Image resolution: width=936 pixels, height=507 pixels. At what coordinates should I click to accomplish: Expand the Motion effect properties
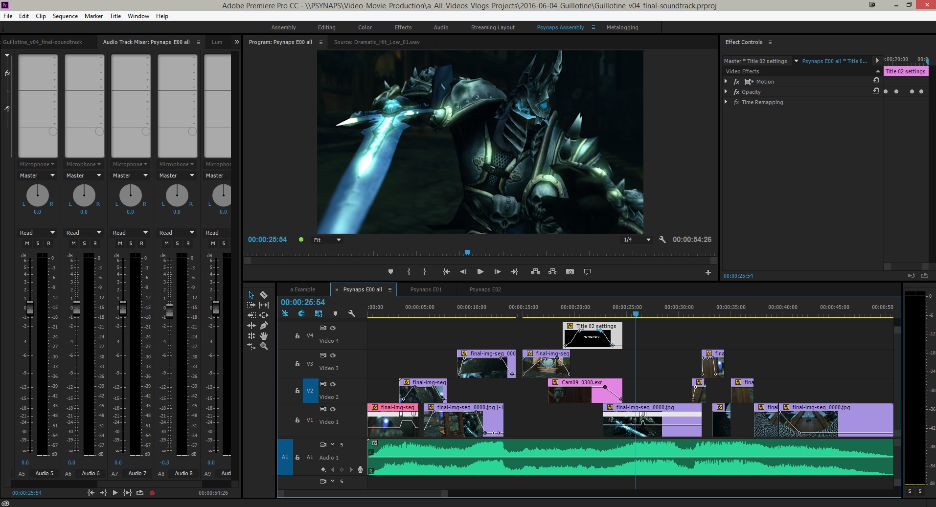(x=726, y=82)
